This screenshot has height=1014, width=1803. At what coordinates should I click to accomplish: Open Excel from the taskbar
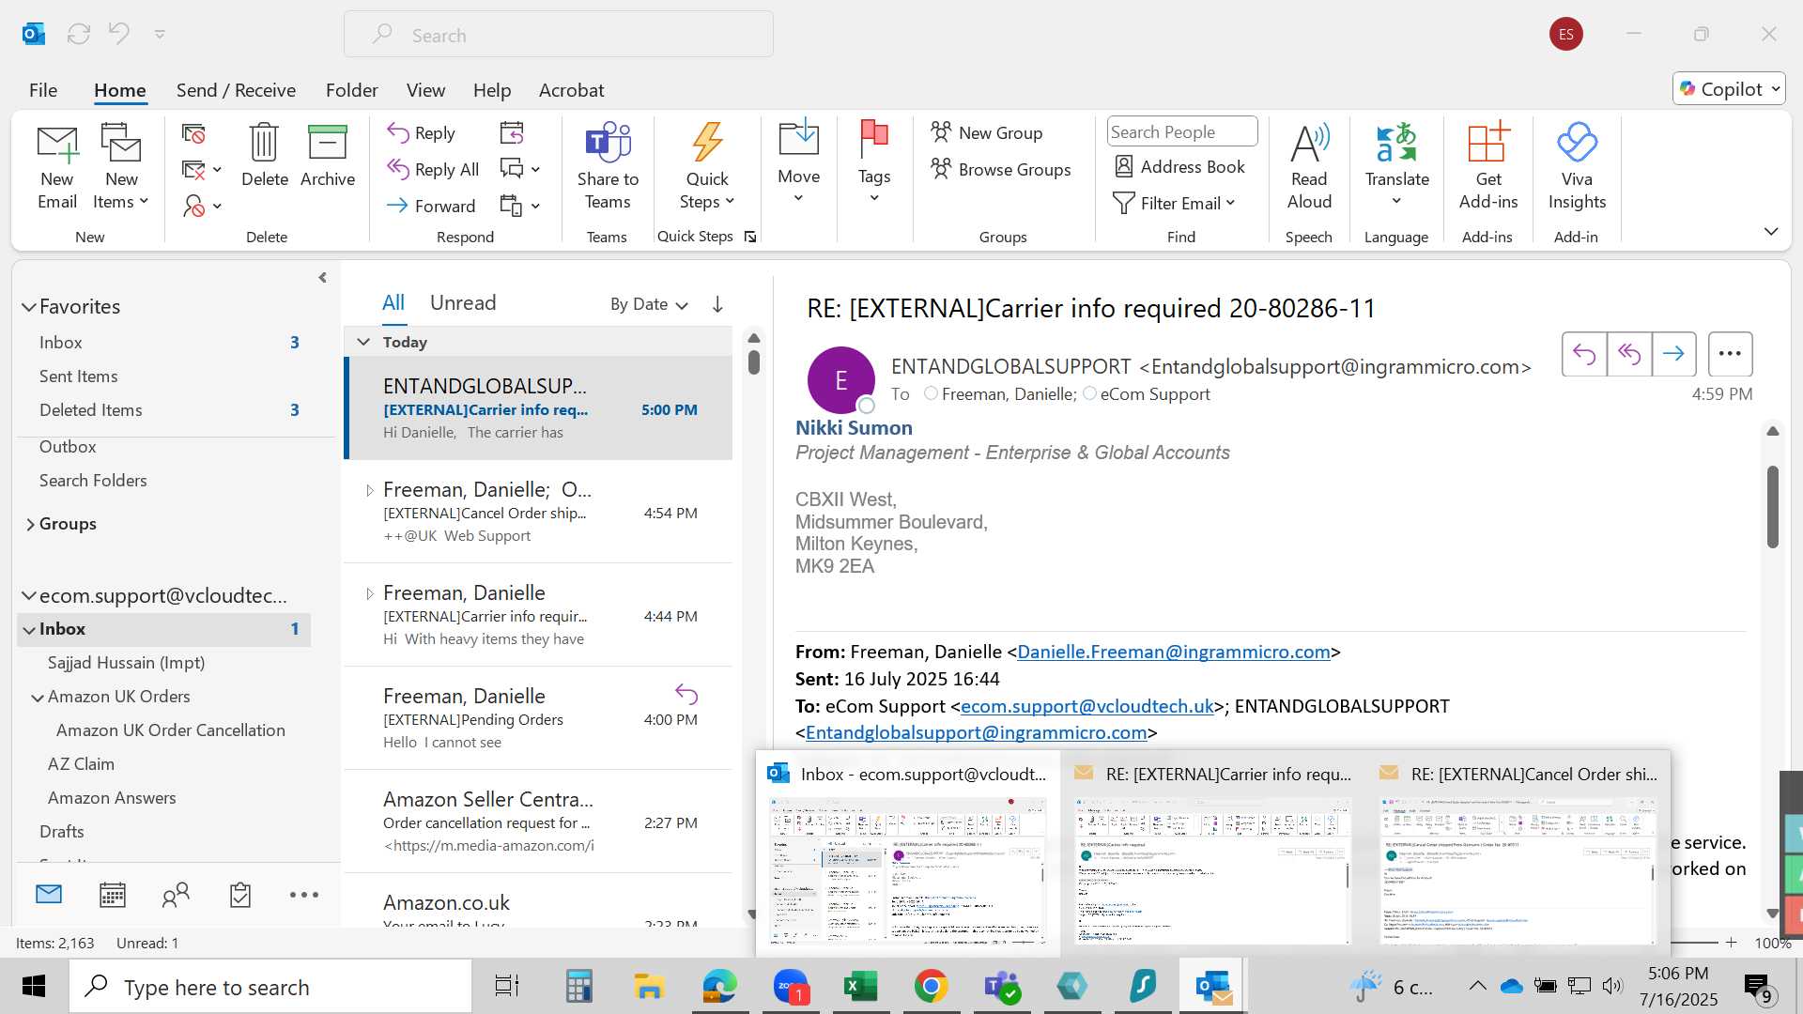[x=860, y=986]
